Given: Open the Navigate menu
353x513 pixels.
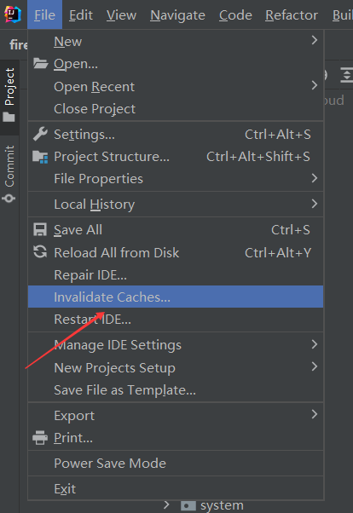Looking at the screenshot, I should [178, 15].
